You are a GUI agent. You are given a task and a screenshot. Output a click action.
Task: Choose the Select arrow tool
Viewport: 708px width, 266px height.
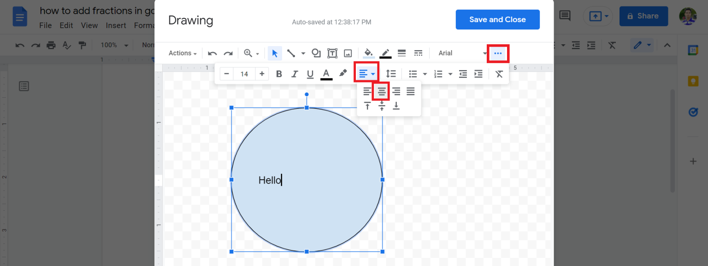pos(275,53)
